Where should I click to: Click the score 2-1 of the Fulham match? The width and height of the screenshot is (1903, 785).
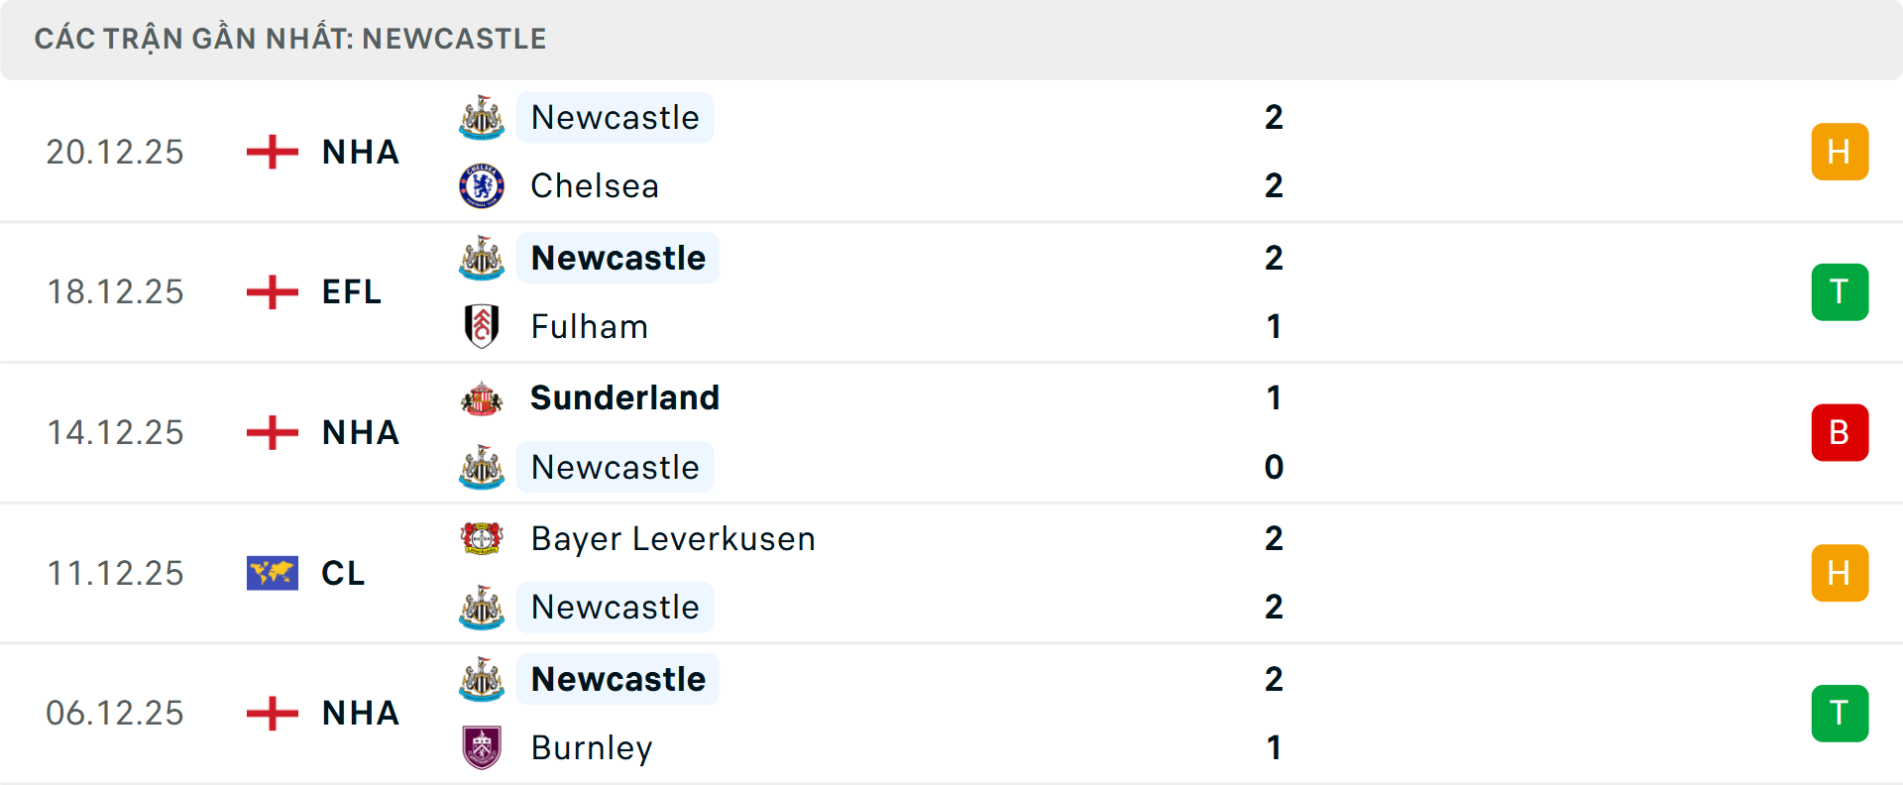tap(1275, 291)
